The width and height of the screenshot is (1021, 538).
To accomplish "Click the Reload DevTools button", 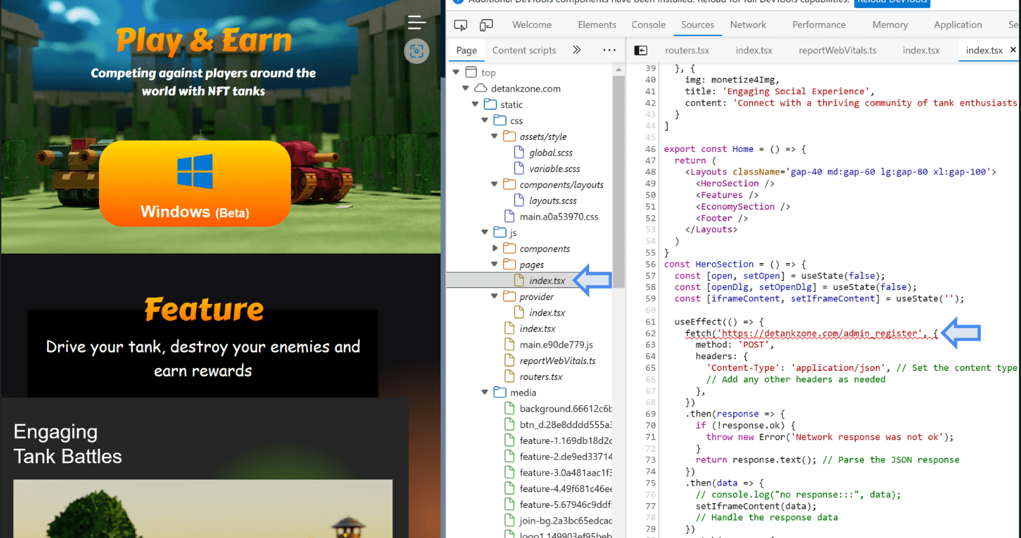I will click(892, 2).
